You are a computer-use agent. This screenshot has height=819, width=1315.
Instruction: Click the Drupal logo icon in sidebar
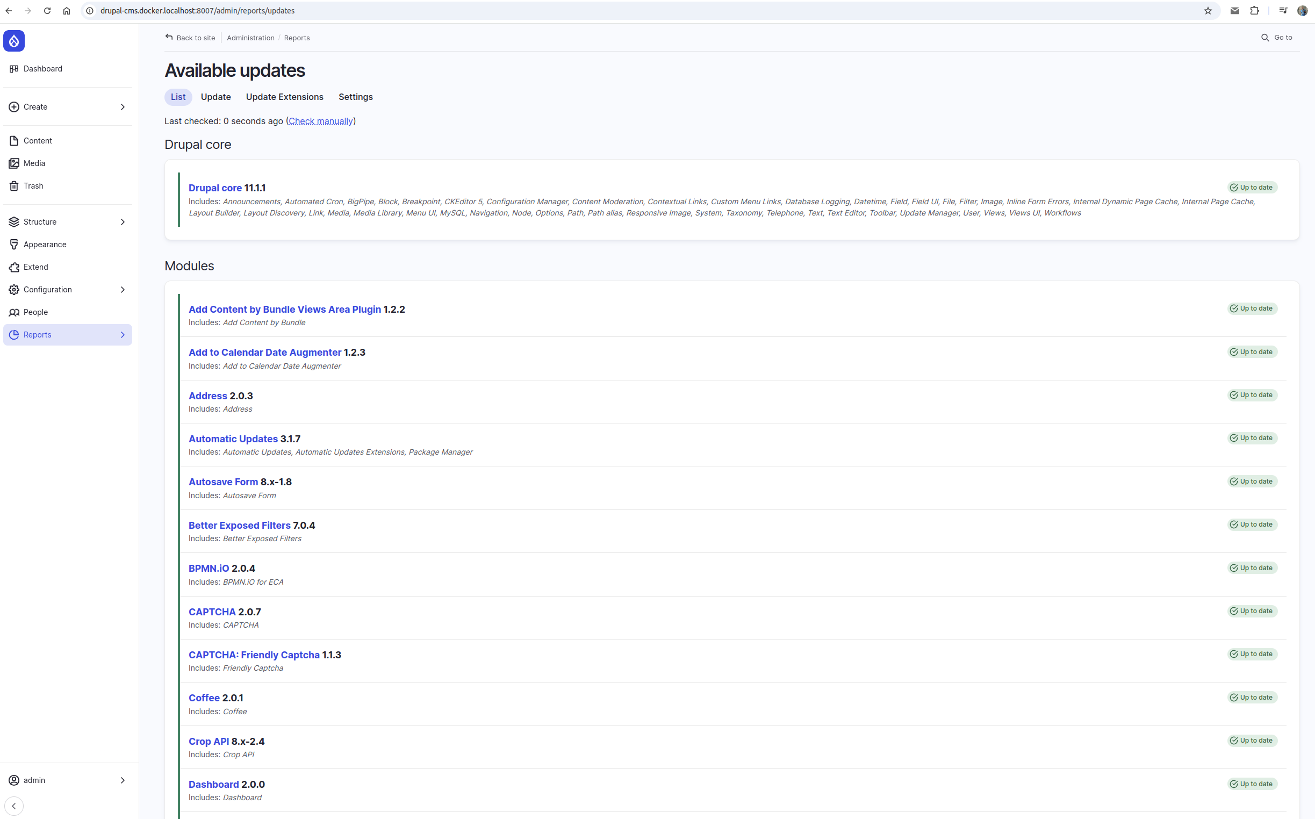click(x=13, y=40)
